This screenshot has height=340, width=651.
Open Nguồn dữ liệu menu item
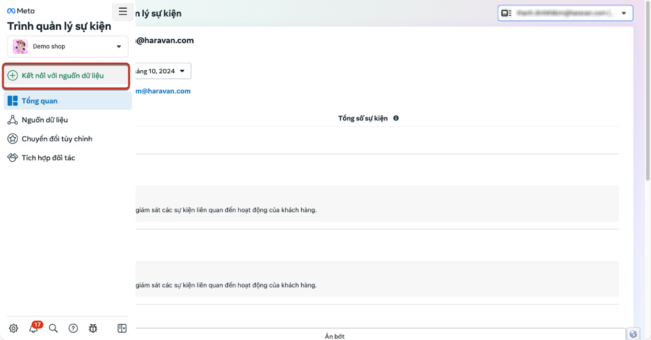(x=45, y=120)
